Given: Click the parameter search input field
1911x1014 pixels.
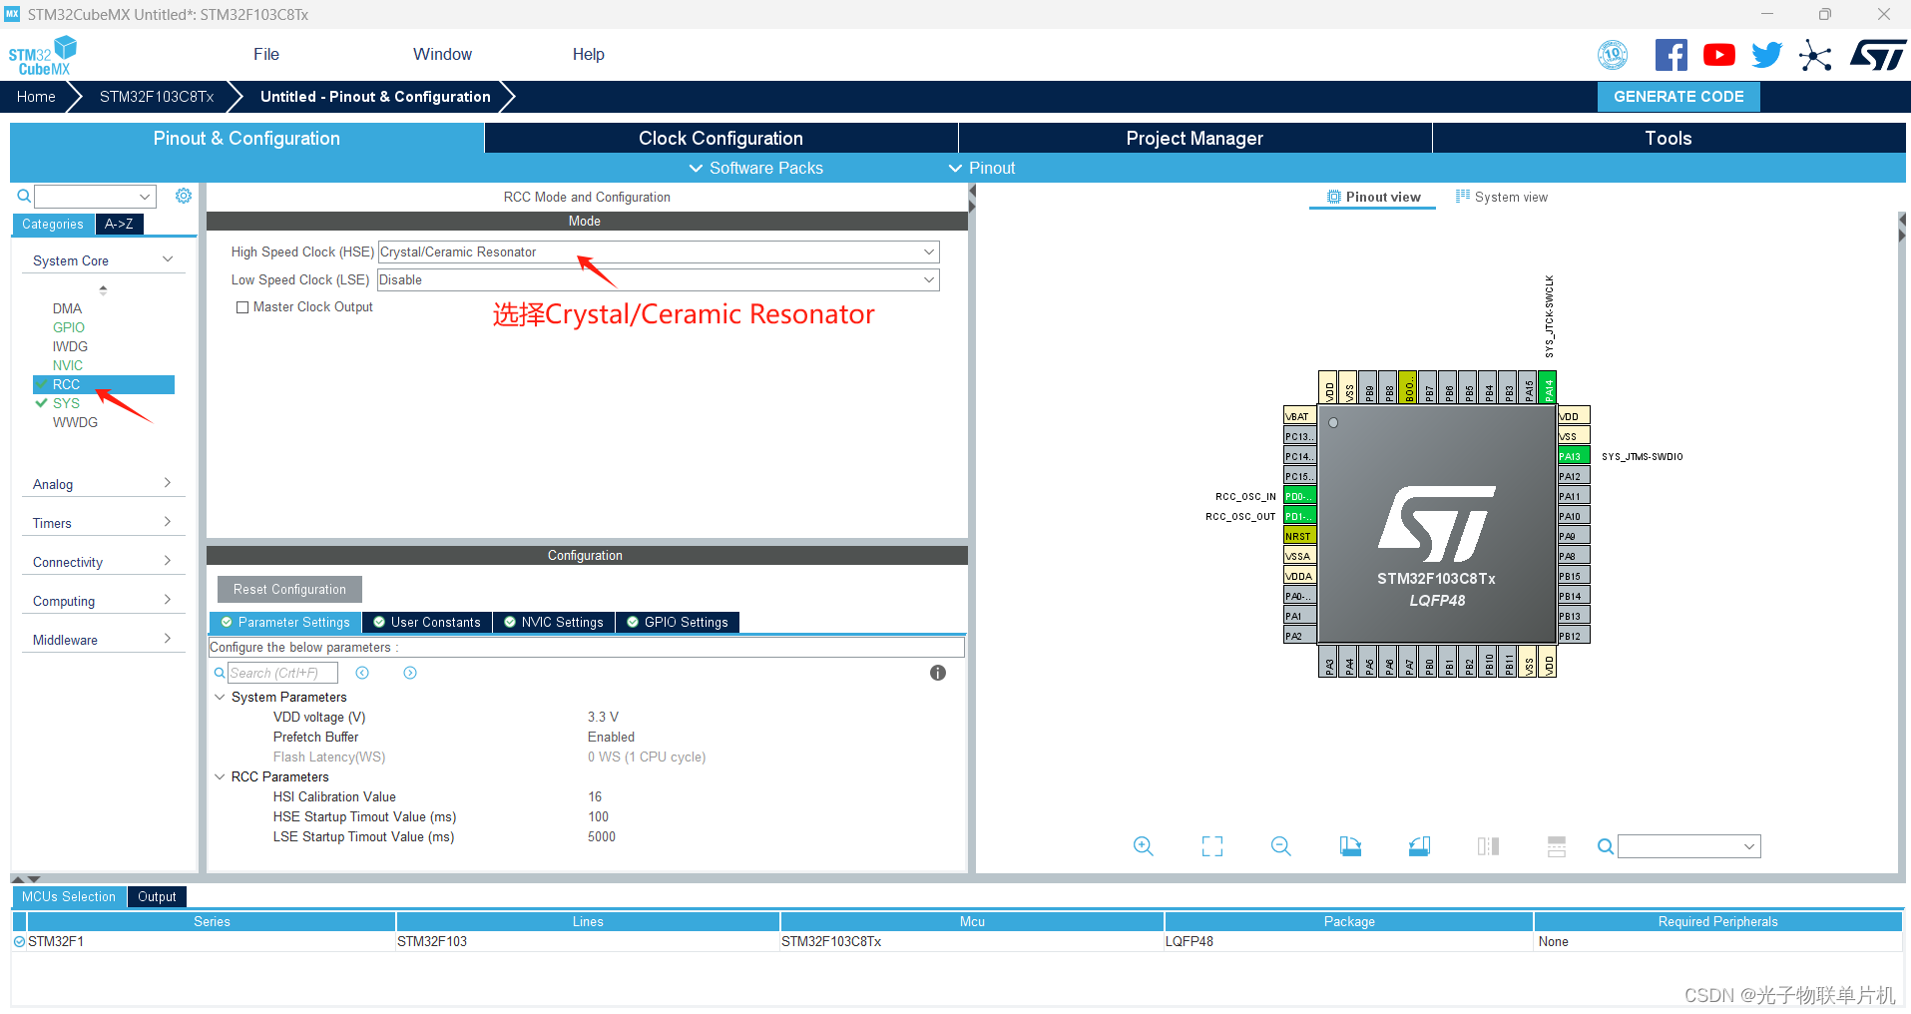Looking at the screenshot, I should tap(282, 673).
